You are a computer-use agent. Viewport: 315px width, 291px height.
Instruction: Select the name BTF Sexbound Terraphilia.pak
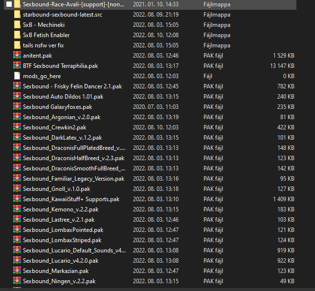(x=61, y=66)
